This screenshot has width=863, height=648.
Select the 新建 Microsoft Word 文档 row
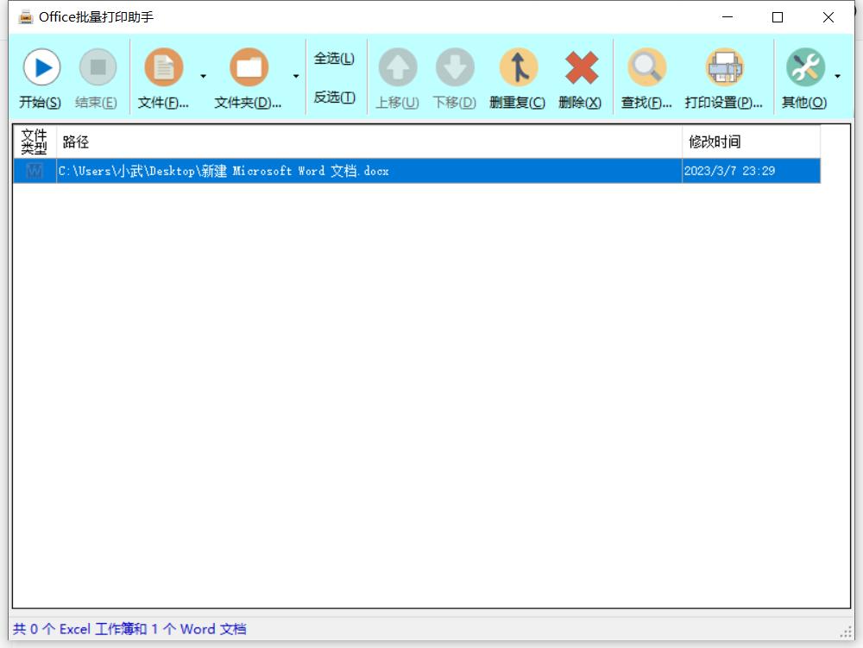click(345, 171)
